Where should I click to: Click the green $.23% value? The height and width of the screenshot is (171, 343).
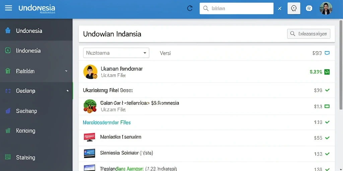point(316,72)
